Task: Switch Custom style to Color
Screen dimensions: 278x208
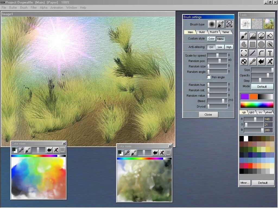Action: 211,39
